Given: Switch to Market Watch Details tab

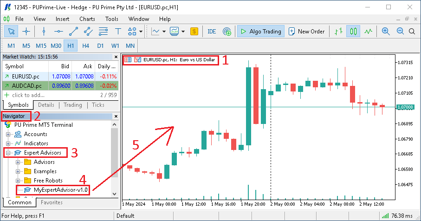Looking at the screenshot, I should point(46,105).
